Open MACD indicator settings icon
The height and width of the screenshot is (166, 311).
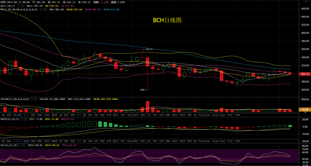[x=22, y=119]
